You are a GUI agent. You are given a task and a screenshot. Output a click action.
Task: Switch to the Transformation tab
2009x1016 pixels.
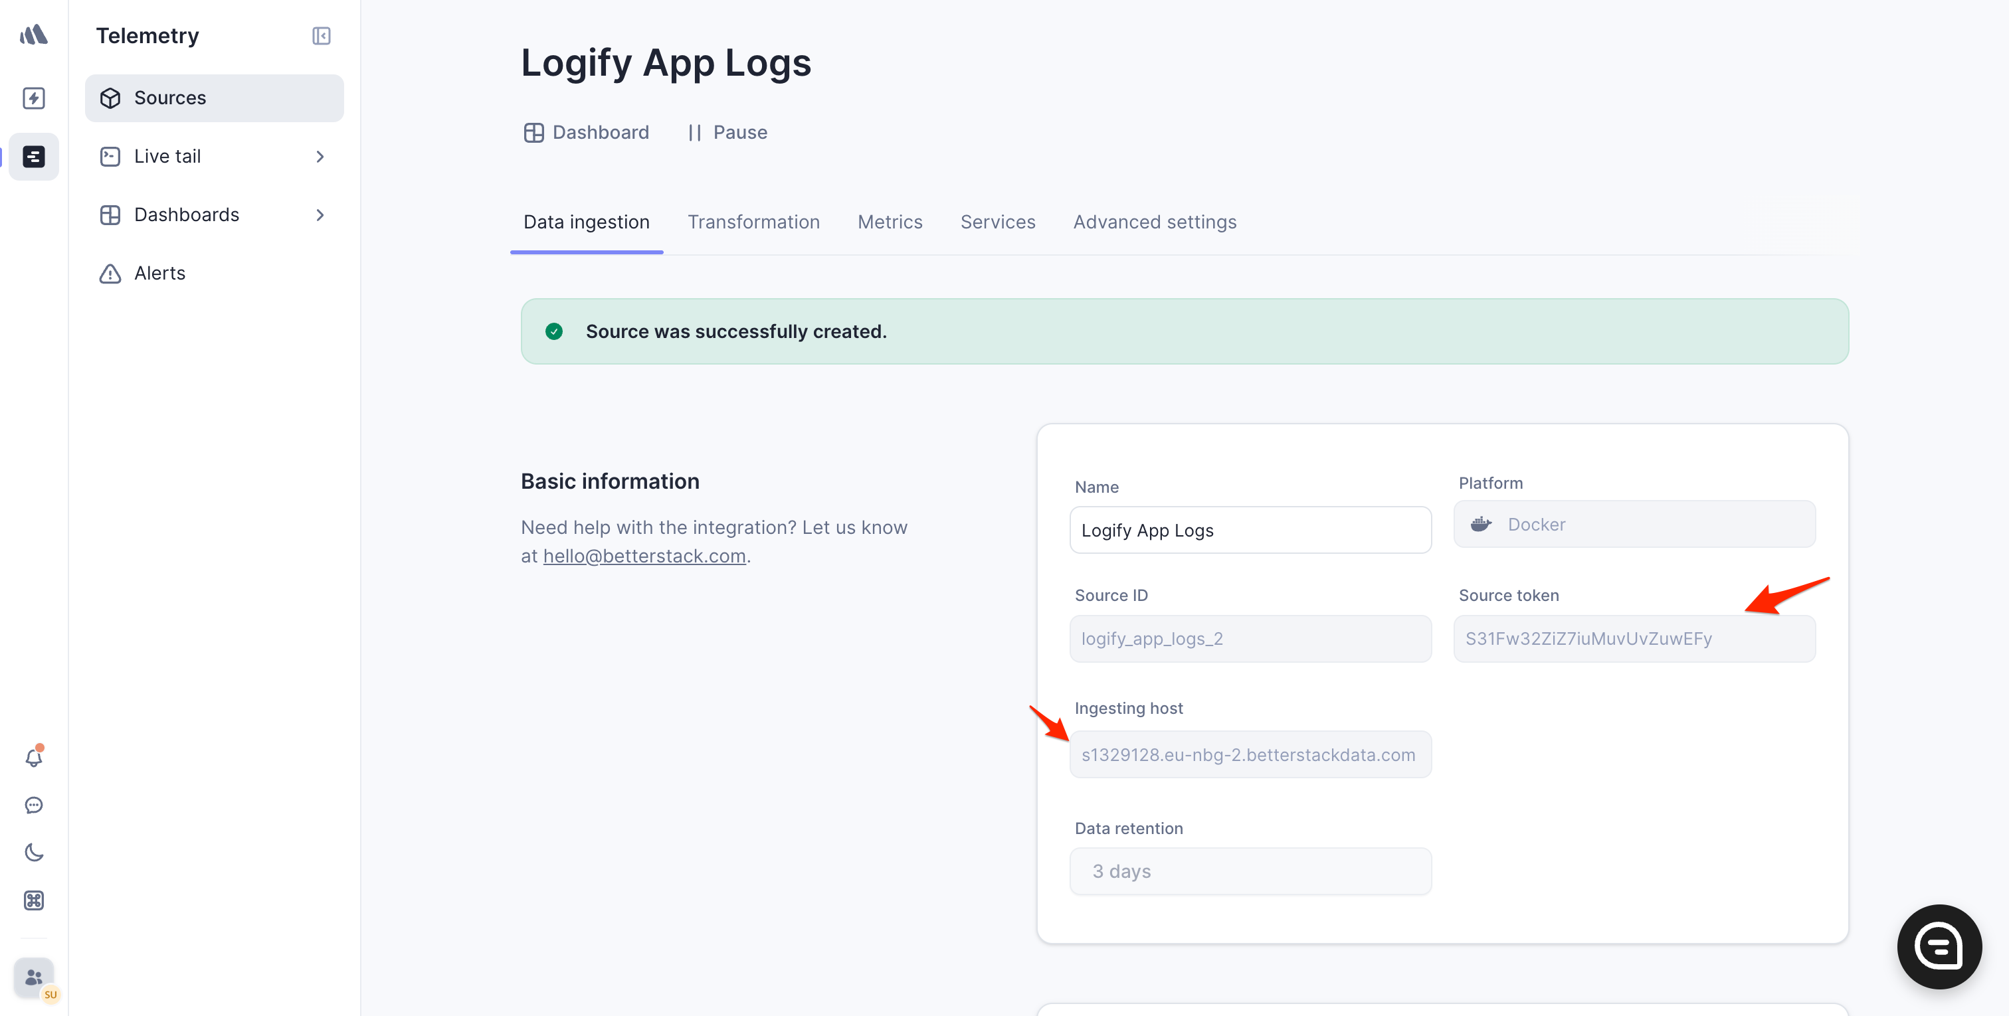[x=753, y=221]
